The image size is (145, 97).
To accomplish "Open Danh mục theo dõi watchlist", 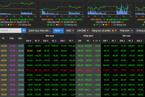I will 39,30.
